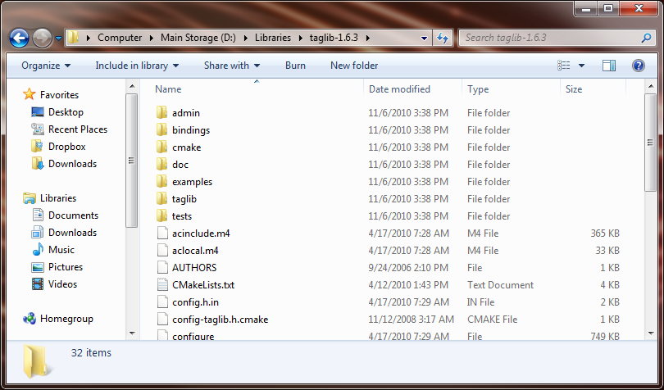Open the Music library in sidebar
This screenshot has height=390, width=664.
coord(61,250)
